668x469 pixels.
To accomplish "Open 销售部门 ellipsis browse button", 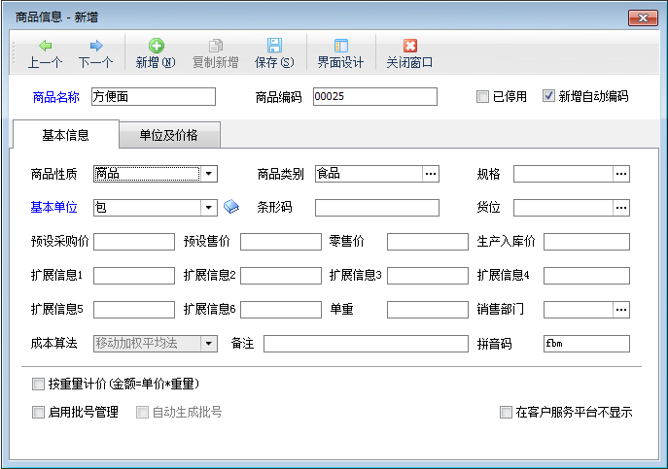I will pos(621,310).
